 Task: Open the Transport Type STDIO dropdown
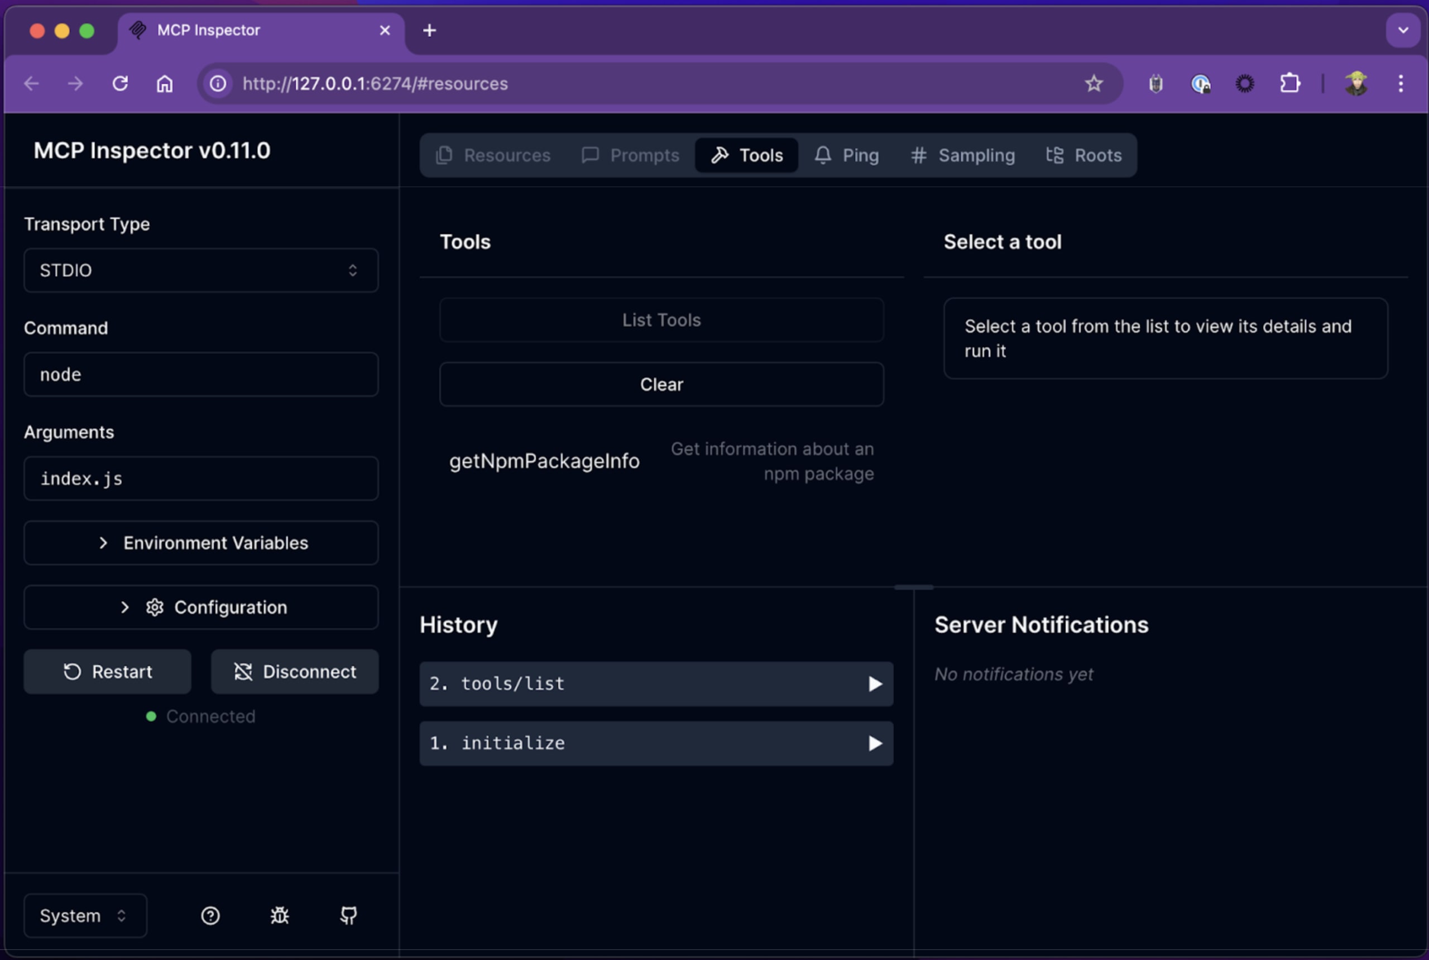coord(201,270)
